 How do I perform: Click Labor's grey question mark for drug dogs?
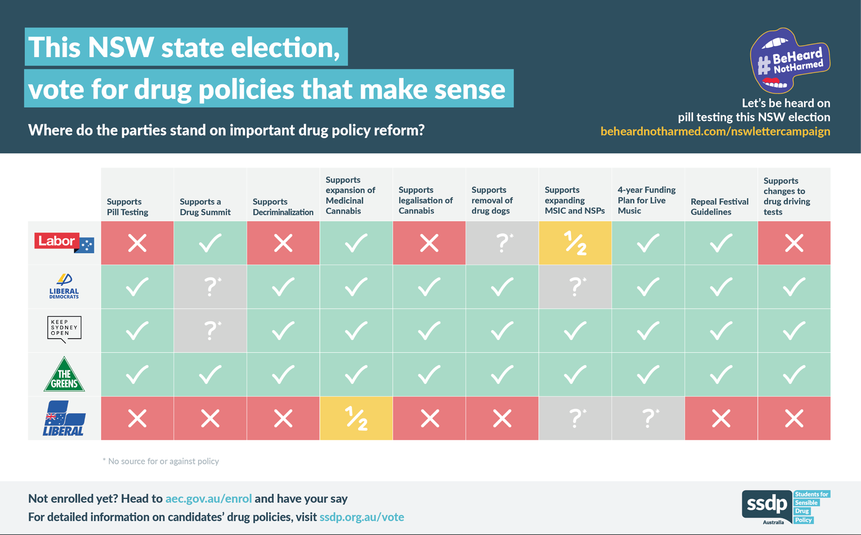point(502,243)
